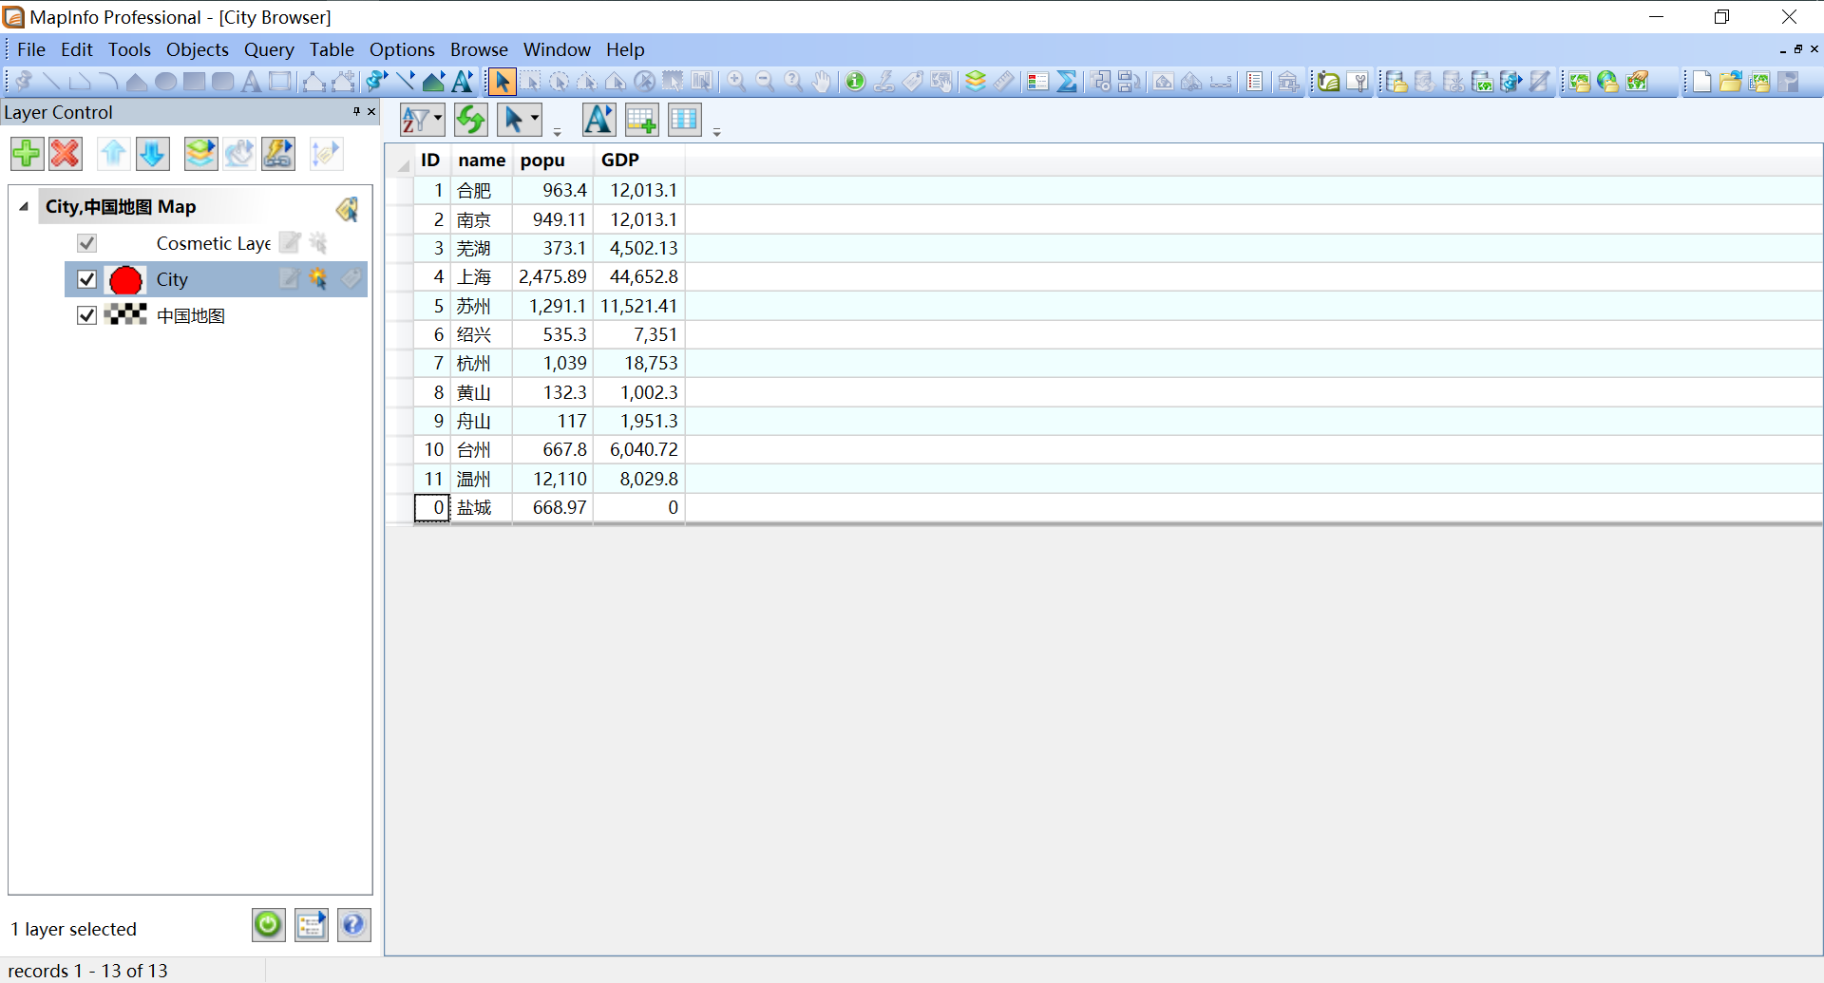The image size is (1824, 983).
Task: Create a new table with blank page icon
Action: (1701, 82)
